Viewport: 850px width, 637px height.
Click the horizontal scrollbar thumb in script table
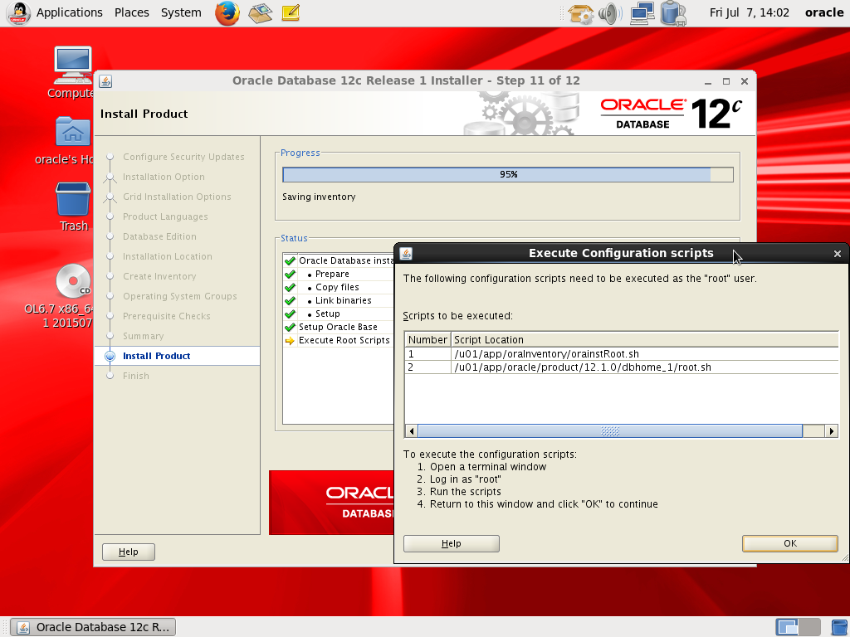610,431
